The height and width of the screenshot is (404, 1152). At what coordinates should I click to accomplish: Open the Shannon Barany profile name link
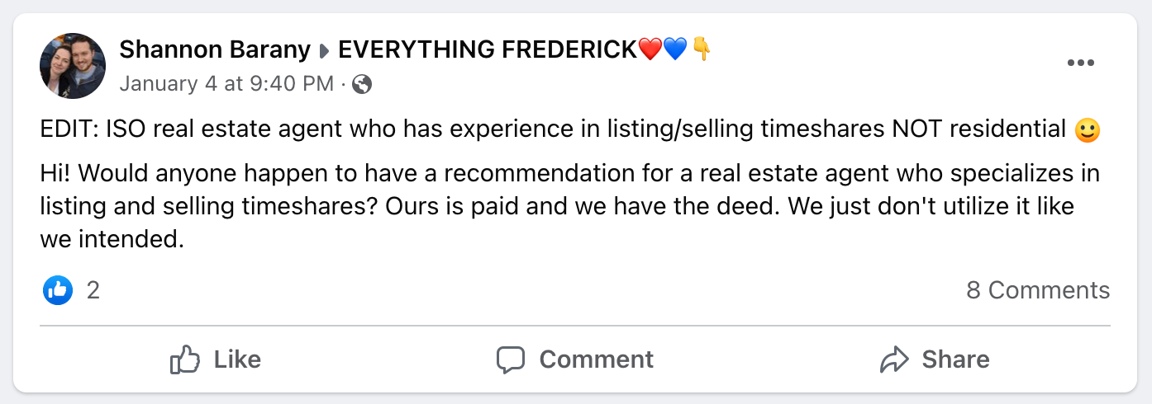click(214, 49)
